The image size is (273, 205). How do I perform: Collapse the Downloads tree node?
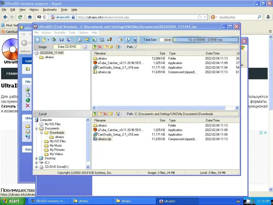coord(41,133)
